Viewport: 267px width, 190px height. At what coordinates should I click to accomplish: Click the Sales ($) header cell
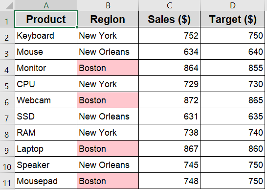point(169,19)
